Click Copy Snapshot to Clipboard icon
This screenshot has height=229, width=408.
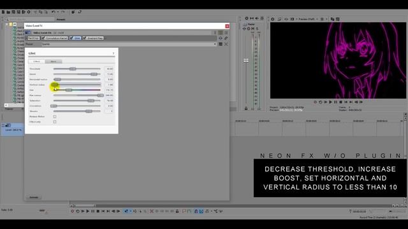332,19
